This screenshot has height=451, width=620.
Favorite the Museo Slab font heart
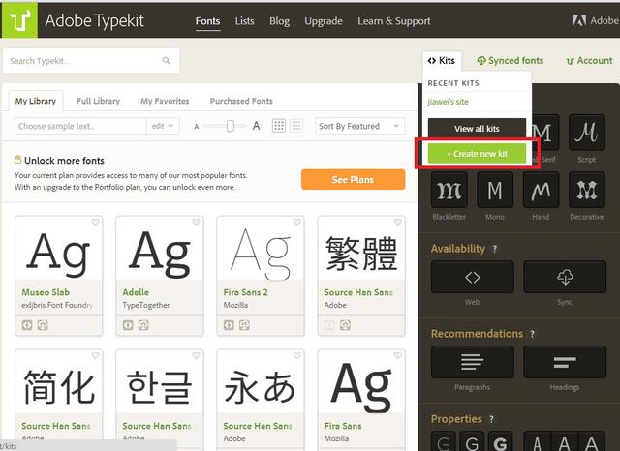point(95,222)
